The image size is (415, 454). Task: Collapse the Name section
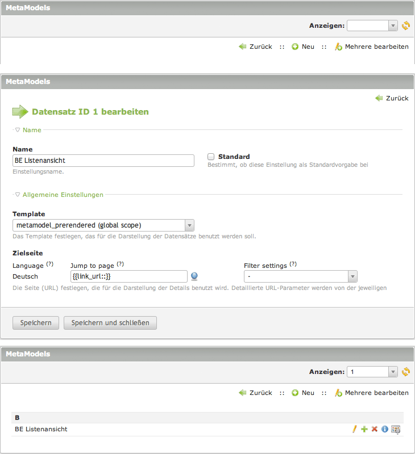28,130
